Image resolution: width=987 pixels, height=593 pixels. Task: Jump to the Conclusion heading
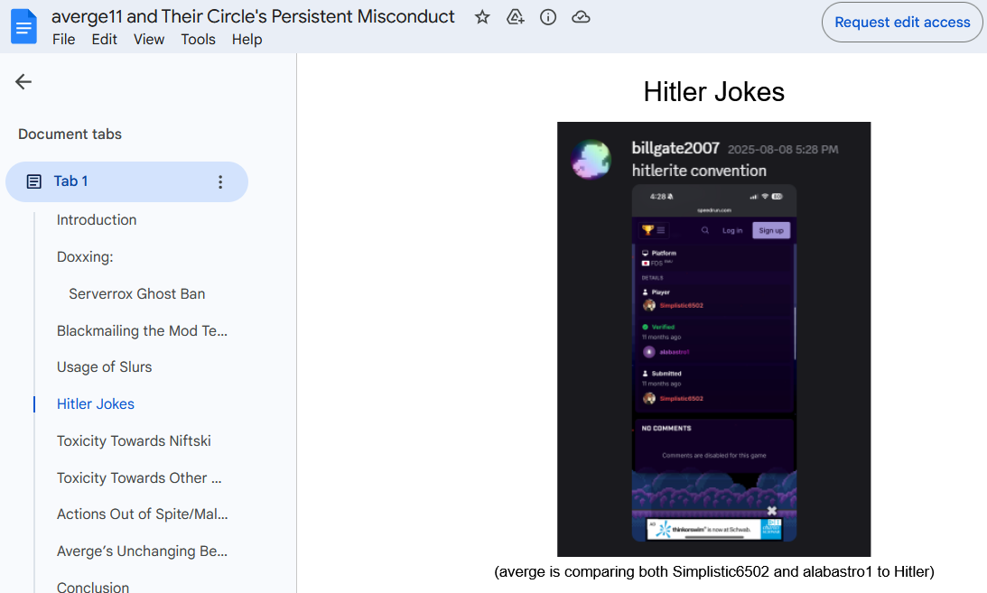[93, 586]
